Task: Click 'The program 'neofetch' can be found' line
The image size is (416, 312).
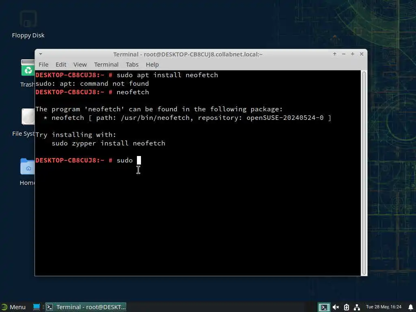Action: (159, 109)
